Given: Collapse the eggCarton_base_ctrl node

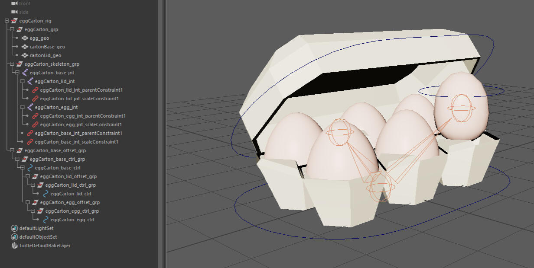Looking at the screenshot, I should click(23, 168).
